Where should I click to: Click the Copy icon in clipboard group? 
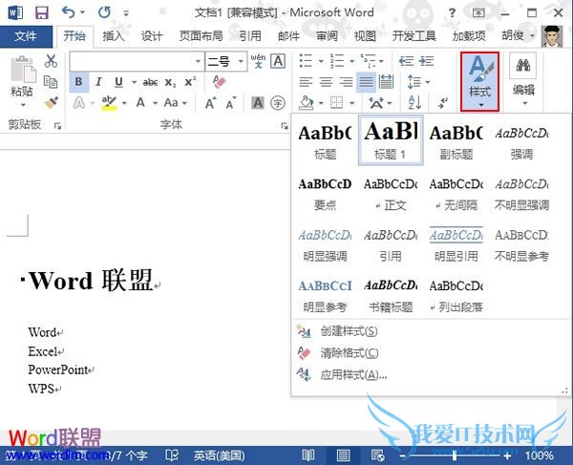click(x=51, y=82)
